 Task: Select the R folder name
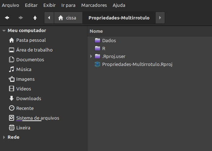tap(104, 48)
